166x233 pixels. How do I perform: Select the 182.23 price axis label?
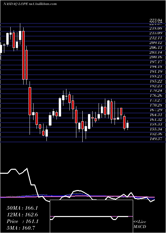pos(155,86)
